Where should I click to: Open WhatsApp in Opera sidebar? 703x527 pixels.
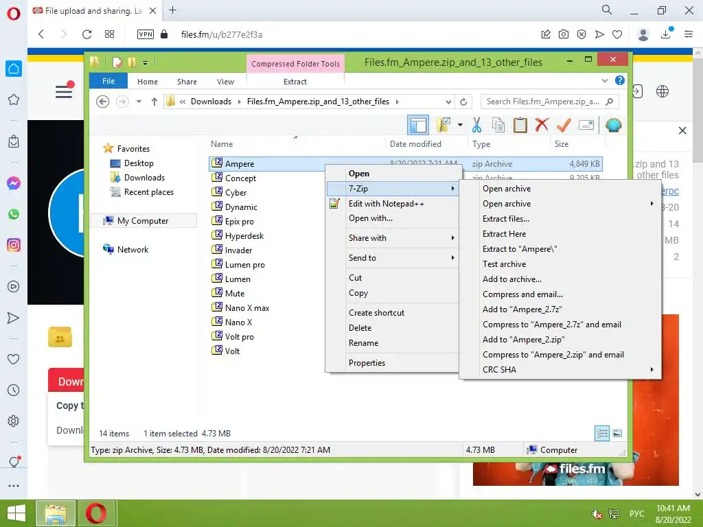pos(14,214)
